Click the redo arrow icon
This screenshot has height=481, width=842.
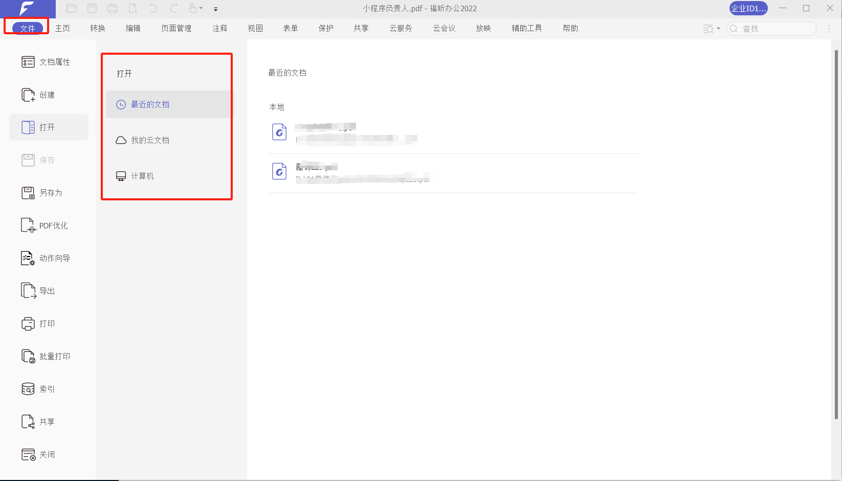[174, 8]
